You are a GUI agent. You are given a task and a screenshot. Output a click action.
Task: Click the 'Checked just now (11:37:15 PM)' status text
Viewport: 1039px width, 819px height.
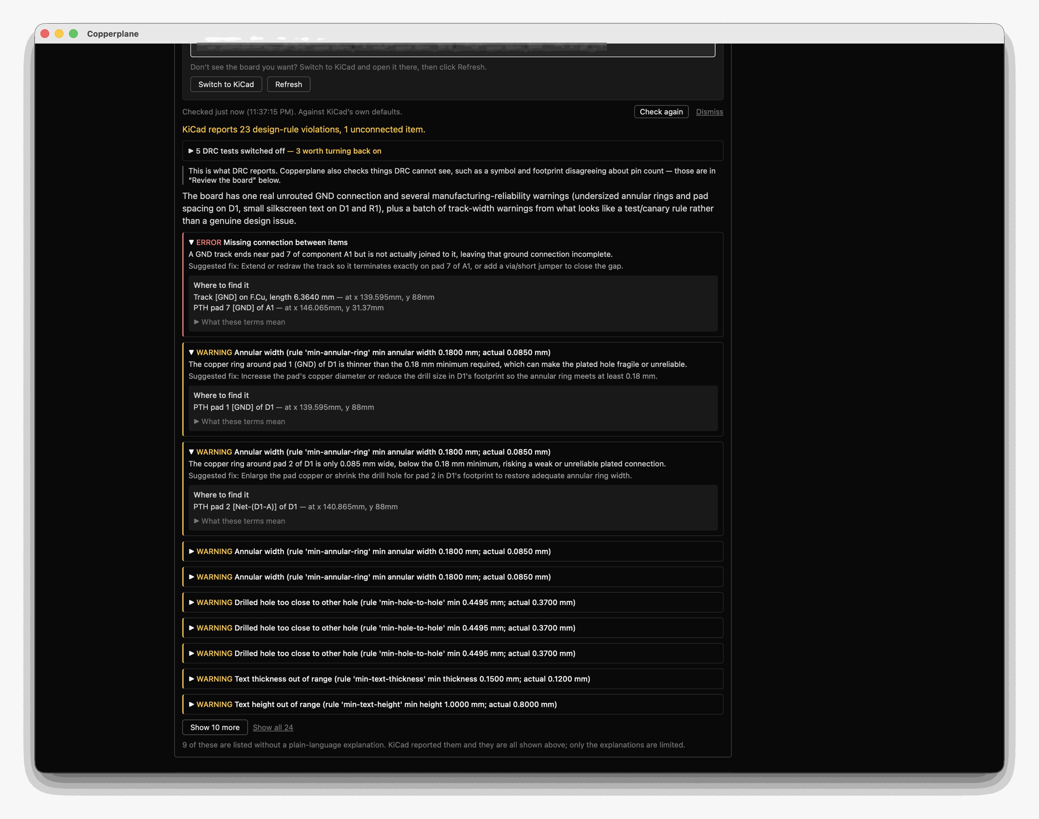(292, 112)
